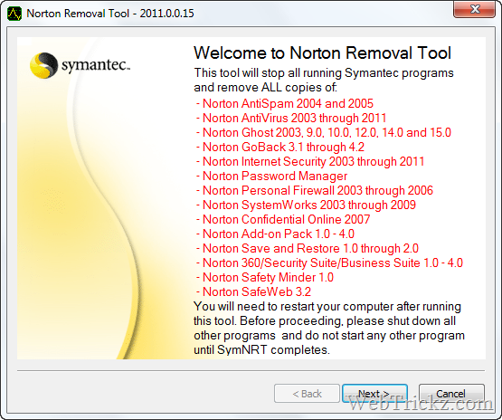Click the Next button

374,393
